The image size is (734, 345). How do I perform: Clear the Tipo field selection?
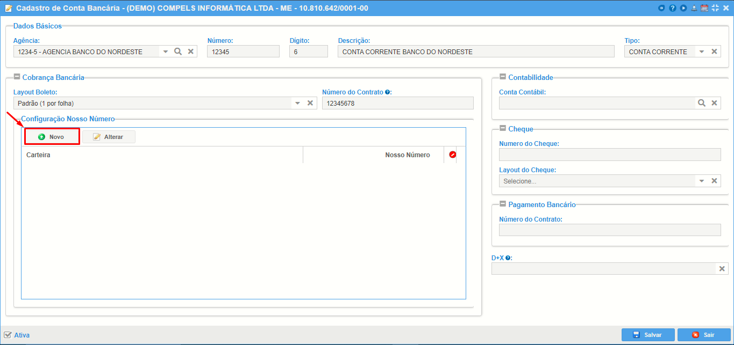coord(714,52)
